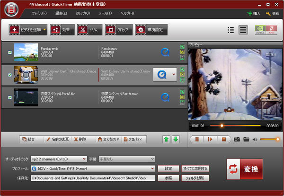Open the オーディオトラック dropdown
Screen dimensions: 284x196
click(59, 159)
